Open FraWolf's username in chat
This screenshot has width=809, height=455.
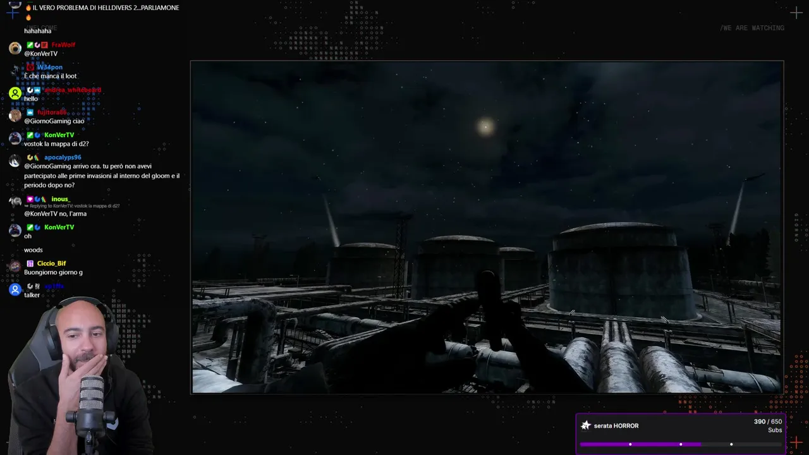(63, 45)
